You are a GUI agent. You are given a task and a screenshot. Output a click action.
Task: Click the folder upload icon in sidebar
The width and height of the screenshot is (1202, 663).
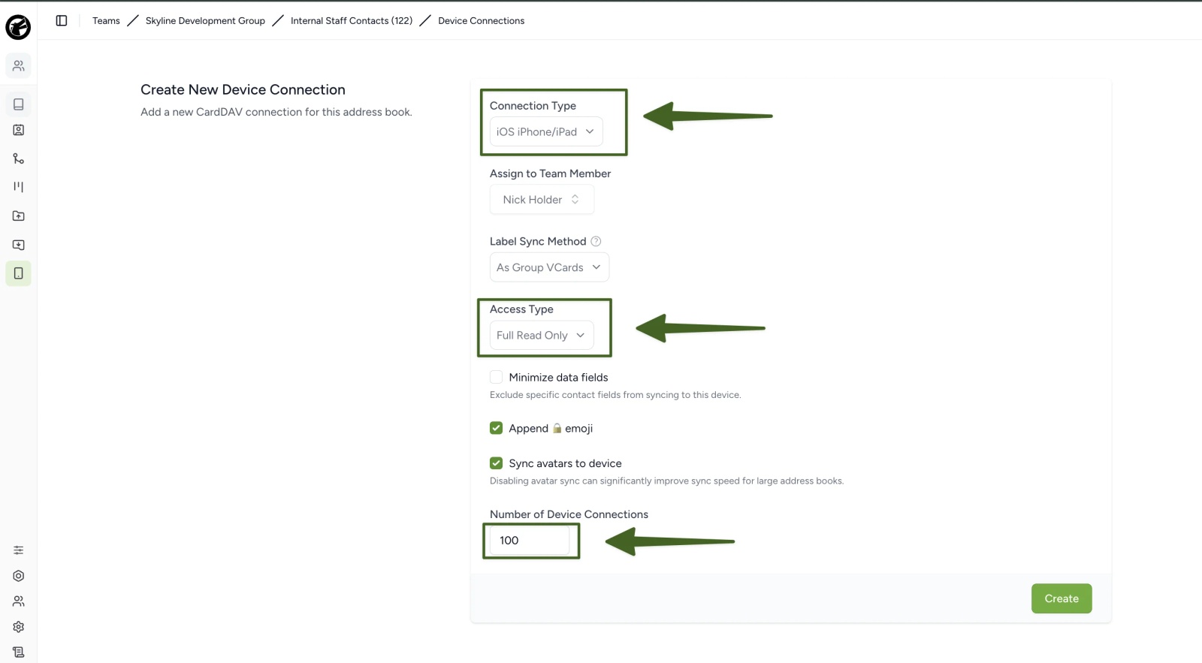(x=19, y=216)
